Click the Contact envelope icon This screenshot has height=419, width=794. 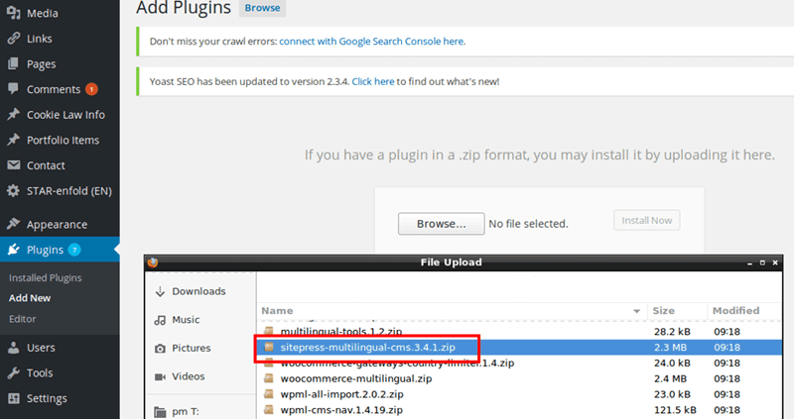tap(14, 165)
